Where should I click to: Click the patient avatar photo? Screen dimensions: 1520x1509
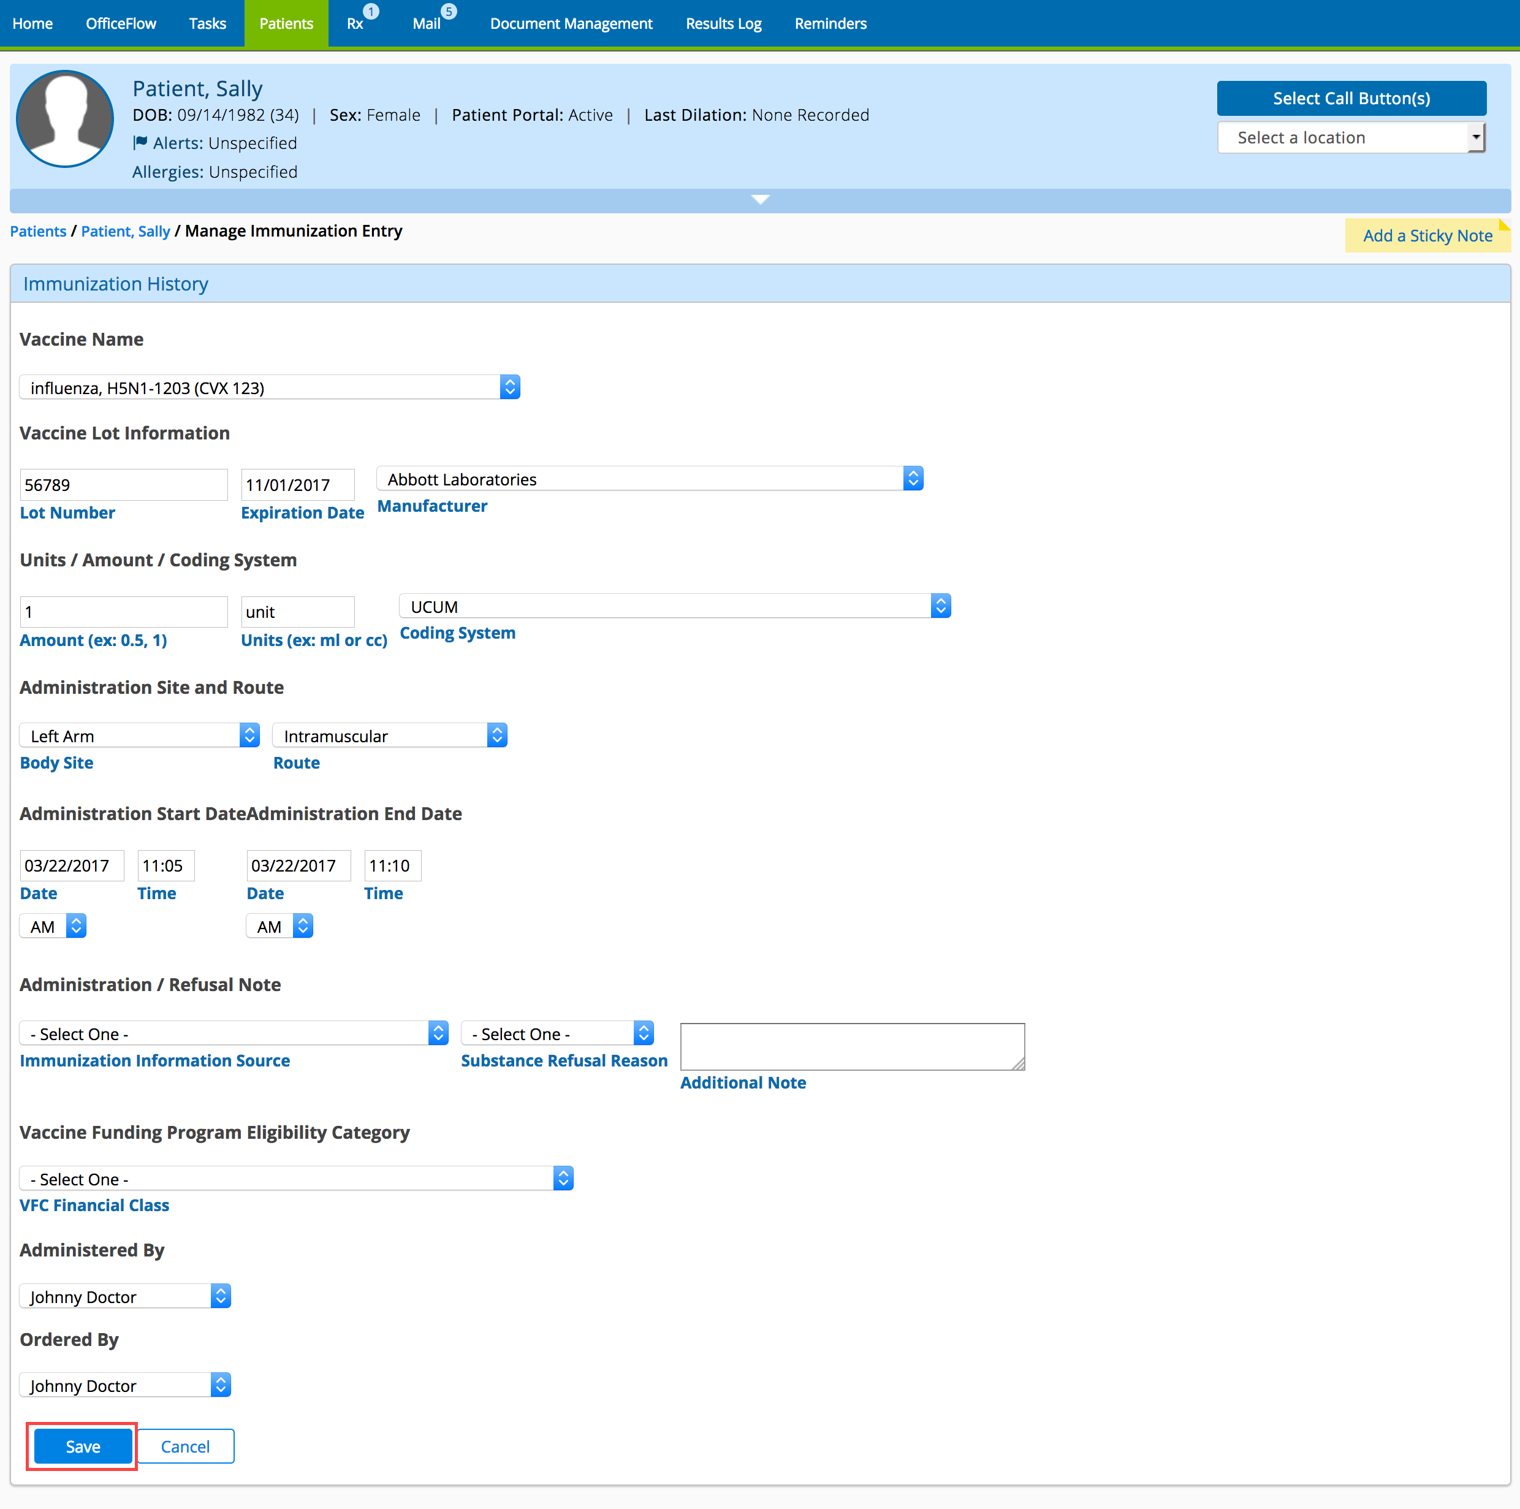[x=64, y=119]
